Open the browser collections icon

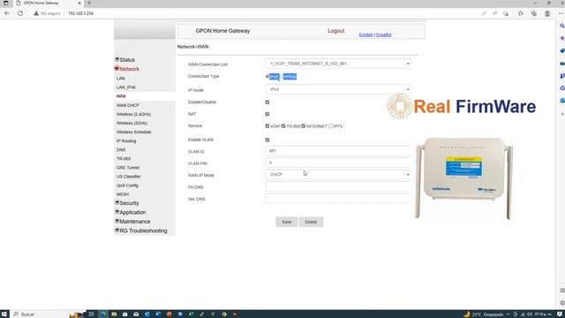pos(533,13)
